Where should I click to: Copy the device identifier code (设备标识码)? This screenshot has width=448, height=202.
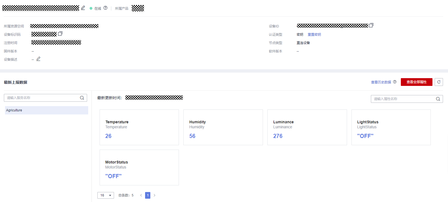pos(60,34)
